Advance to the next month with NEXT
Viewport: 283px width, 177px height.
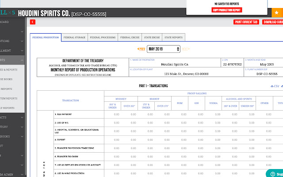[x=186, y=49]
